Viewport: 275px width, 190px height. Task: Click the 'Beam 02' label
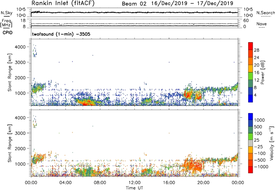(x=134, y=3)
